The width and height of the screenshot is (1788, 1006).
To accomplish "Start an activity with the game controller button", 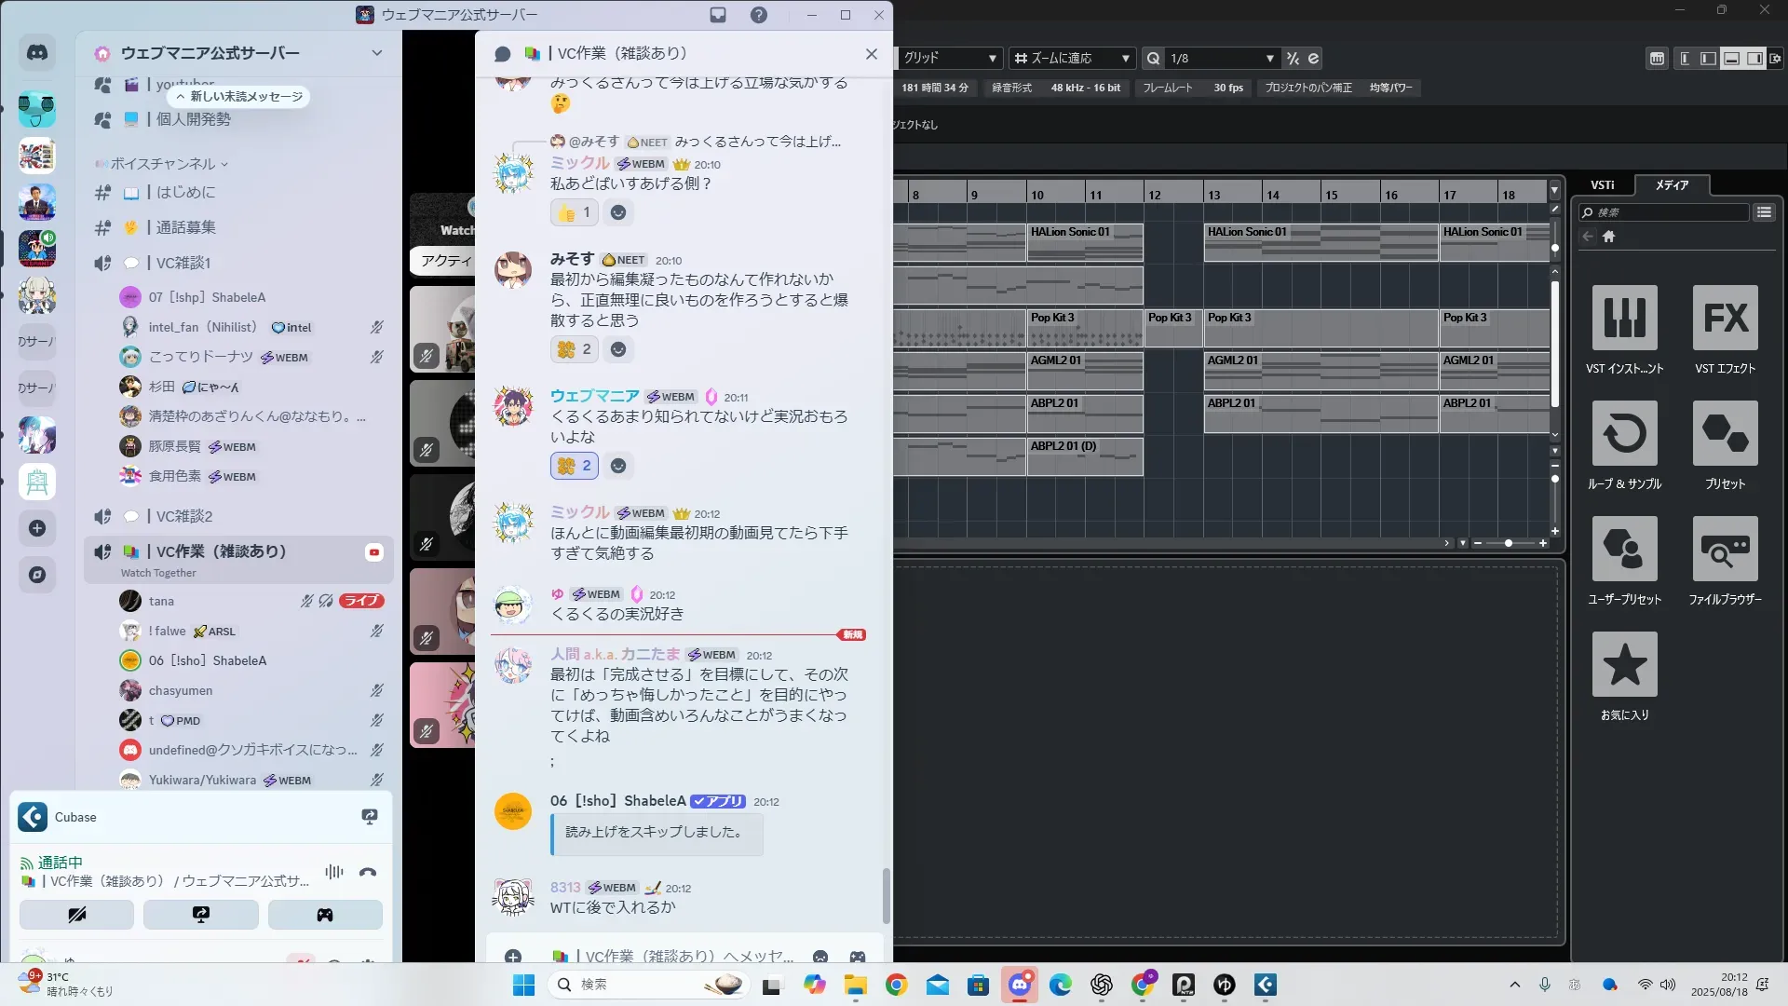I will (x=325, y=915).
